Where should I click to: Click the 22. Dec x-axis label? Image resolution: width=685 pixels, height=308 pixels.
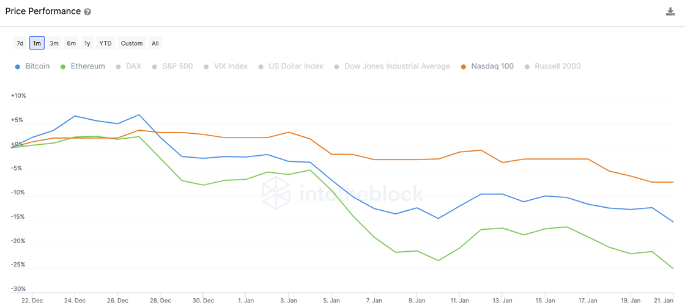pos(32,301)
